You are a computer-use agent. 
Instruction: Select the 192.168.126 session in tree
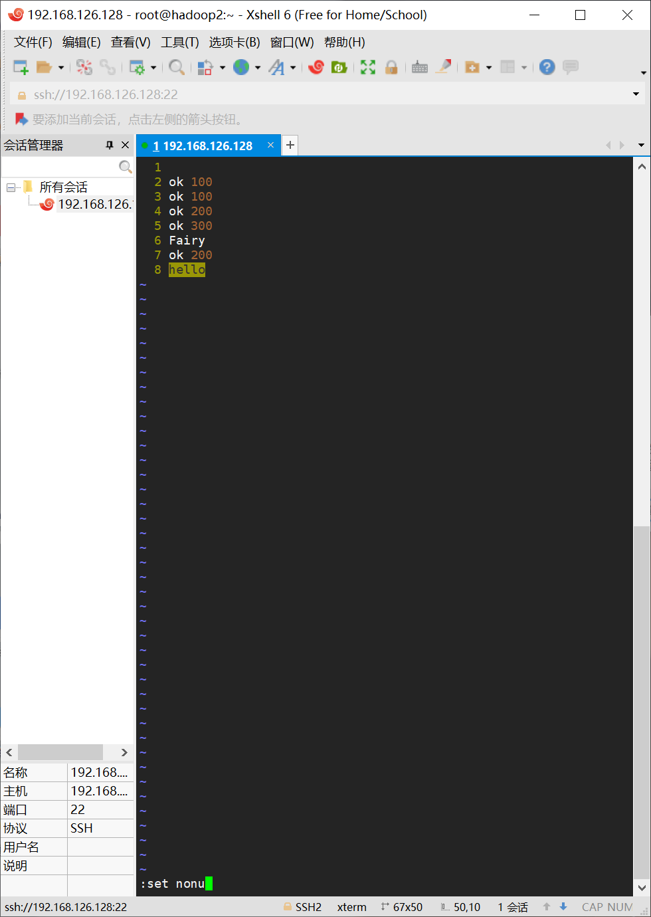click(94, 204)
